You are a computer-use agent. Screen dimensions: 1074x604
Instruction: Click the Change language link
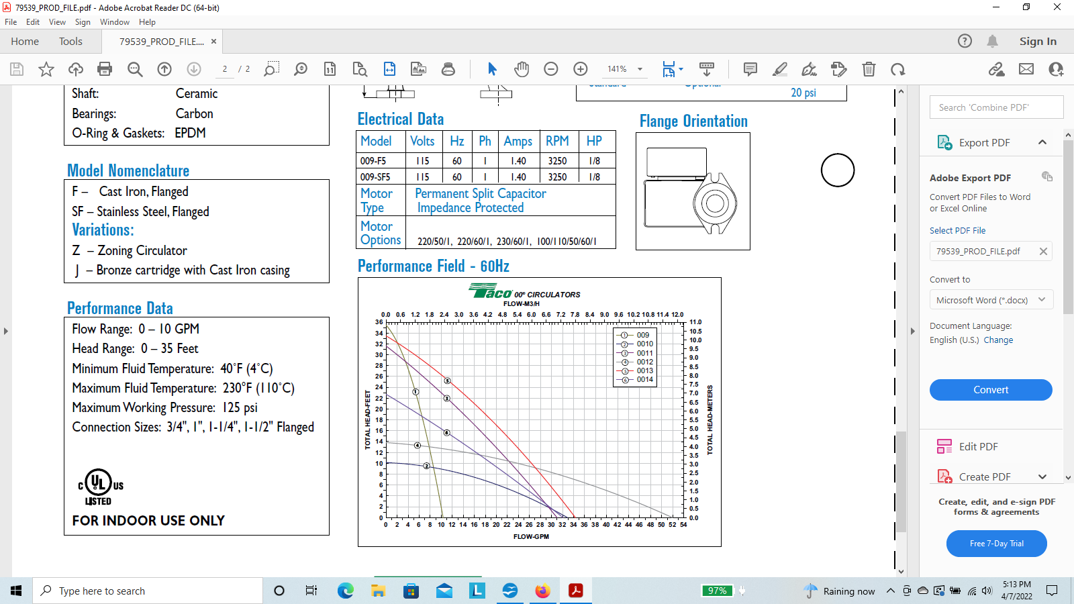(x=998, y=340)
